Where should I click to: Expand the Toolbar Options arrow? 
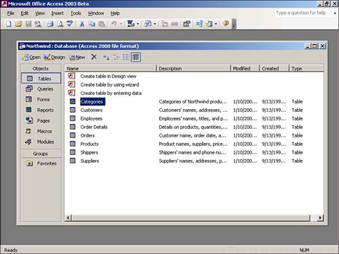click(234, 24)
